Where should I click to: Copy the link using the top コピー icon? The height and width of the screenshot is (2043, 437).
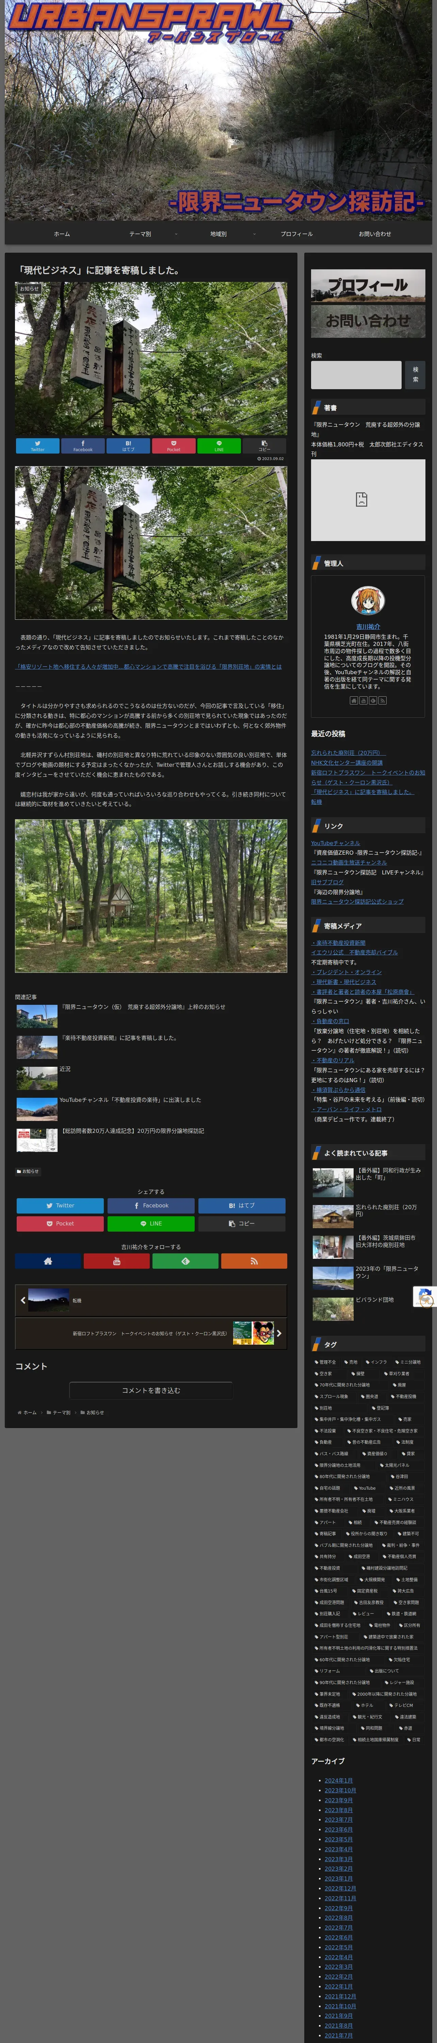pos(264,446)
